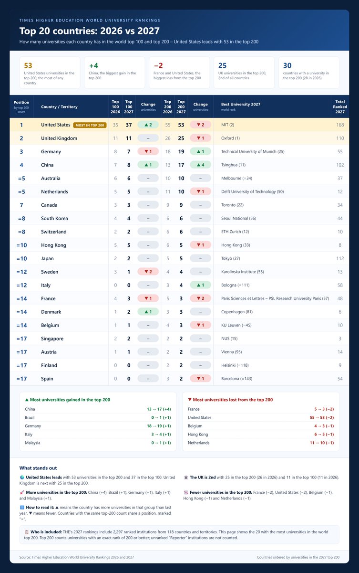The image size is (359, 573).
Task: Click the building icon beside The UK is 2nd
Action: pos(185,477)
